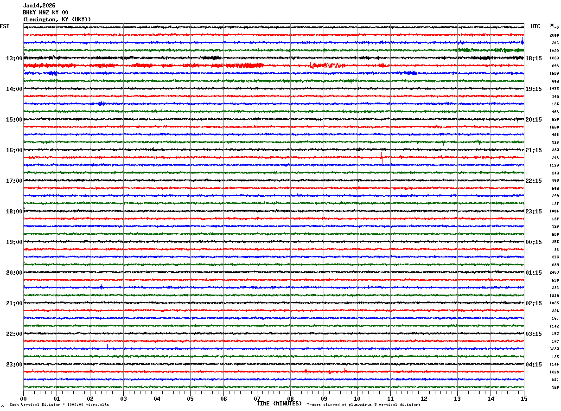
Task: Click the 23:15 UTC time label
Action: pyautogui.click(x=534, y=212)
